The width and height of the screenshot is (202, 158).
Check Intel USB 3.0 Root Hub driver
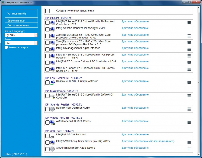click(x=47, y=136)
